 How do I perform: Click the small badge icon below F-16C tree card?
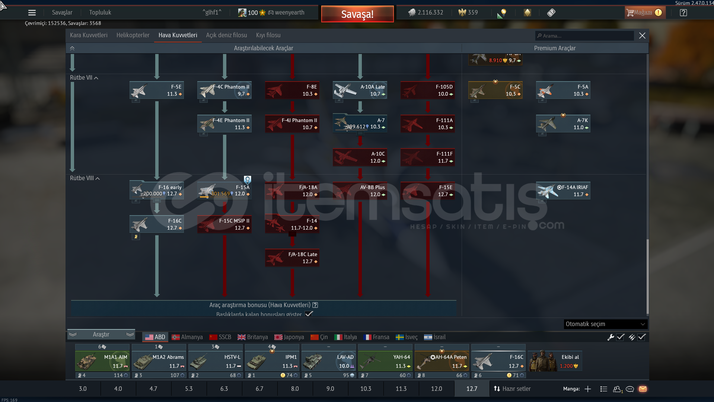[x=136, y=237]
